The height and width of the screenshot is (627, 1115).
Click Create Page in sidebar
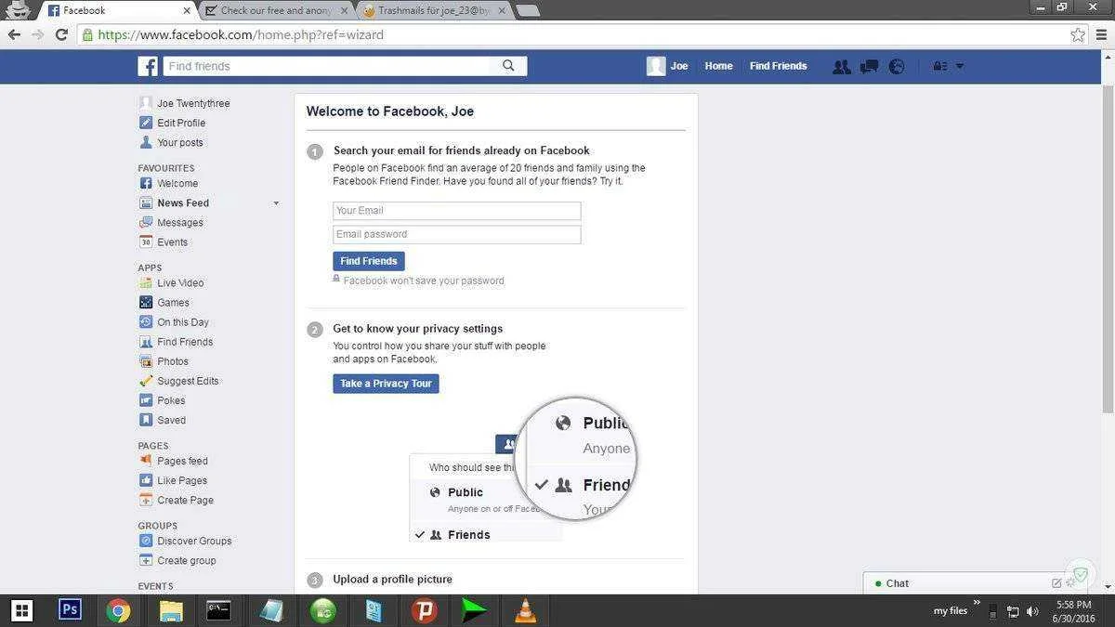[186, 499]
